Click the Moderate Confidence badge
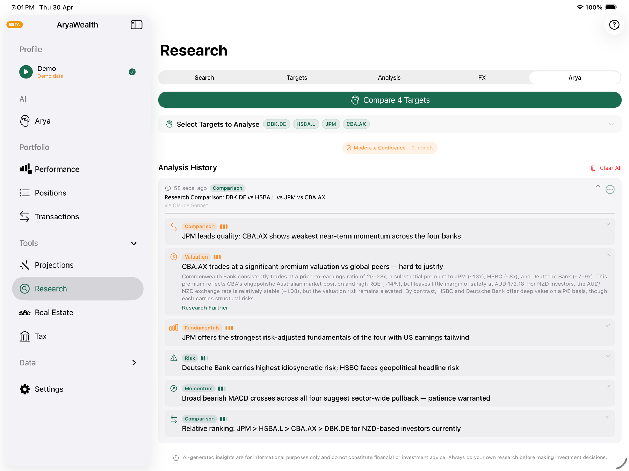 (x=390, y=148)
